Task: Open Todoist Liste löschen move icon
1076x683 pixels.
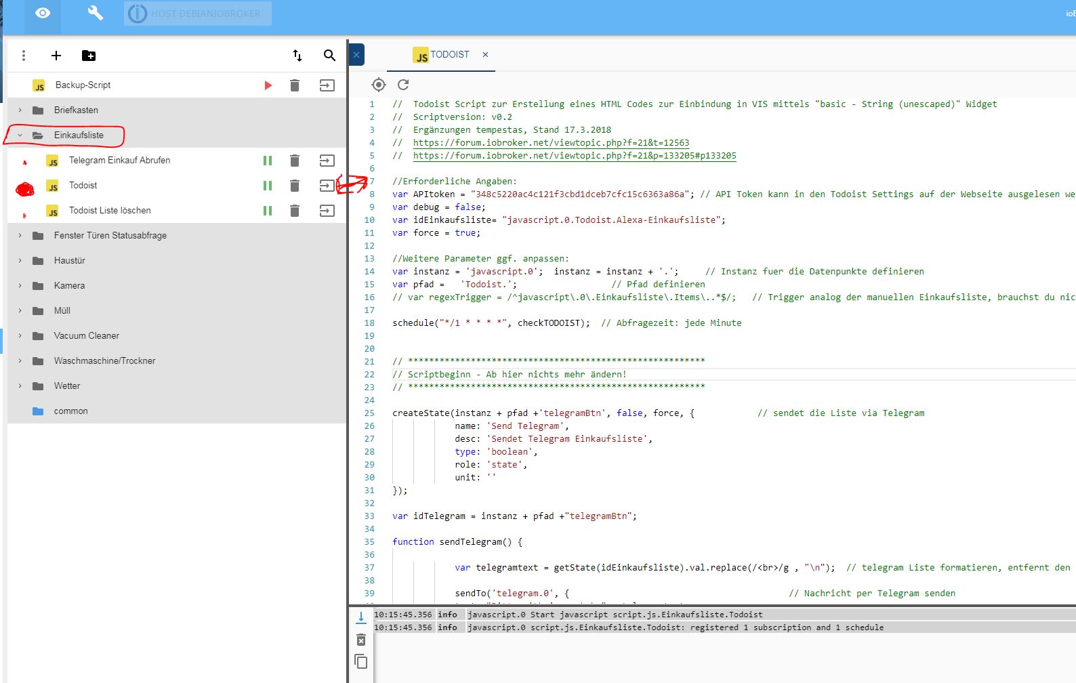Action: 327,211
